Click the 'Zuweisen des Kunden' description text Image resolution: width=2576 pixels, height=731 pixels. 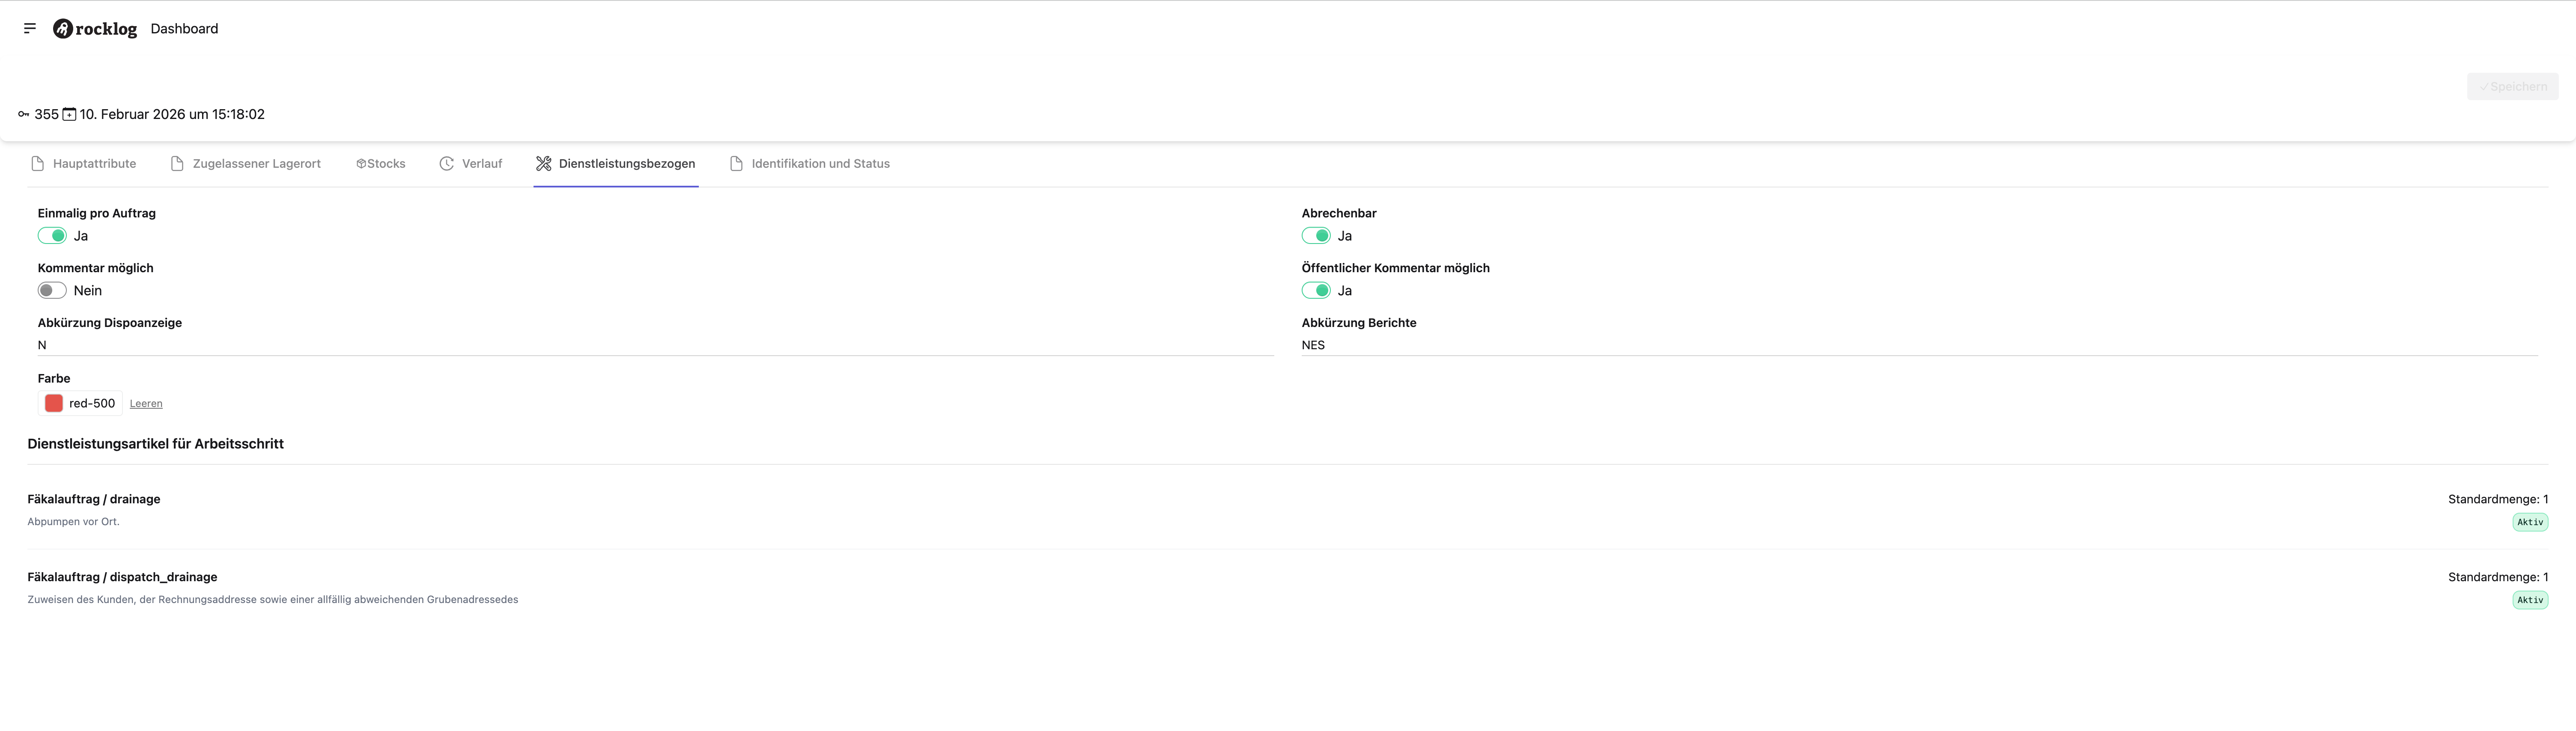[x=273, y=600]
